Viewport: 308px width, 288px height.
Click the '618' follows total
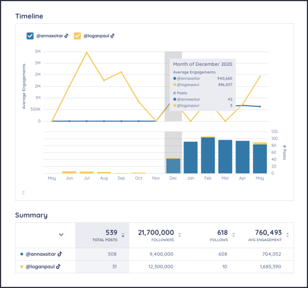222,233
